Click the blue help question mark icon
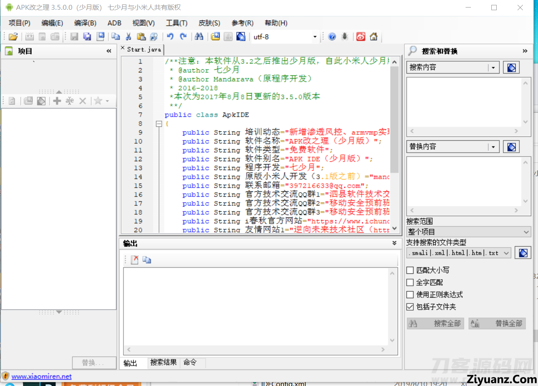The image size is (538, 386). [332, 37]
